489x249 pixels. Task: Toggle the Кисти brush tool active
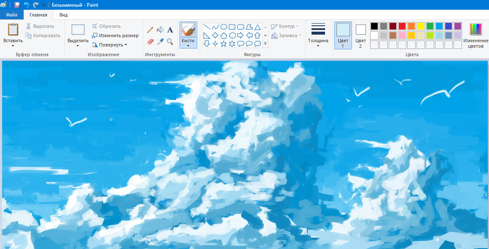pyautogui.click(x=188, y=33)
